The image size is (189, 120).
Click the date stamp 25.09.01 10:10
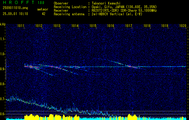(15, 14)
